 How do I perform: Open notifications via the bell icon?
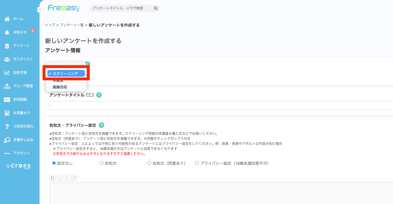(7, 32)
